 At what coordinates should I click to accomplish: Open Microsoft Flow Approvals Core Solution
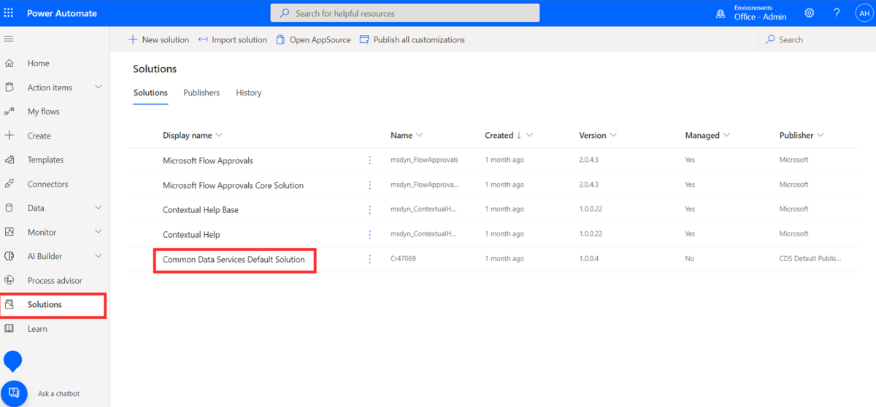[x=233, y=185]
